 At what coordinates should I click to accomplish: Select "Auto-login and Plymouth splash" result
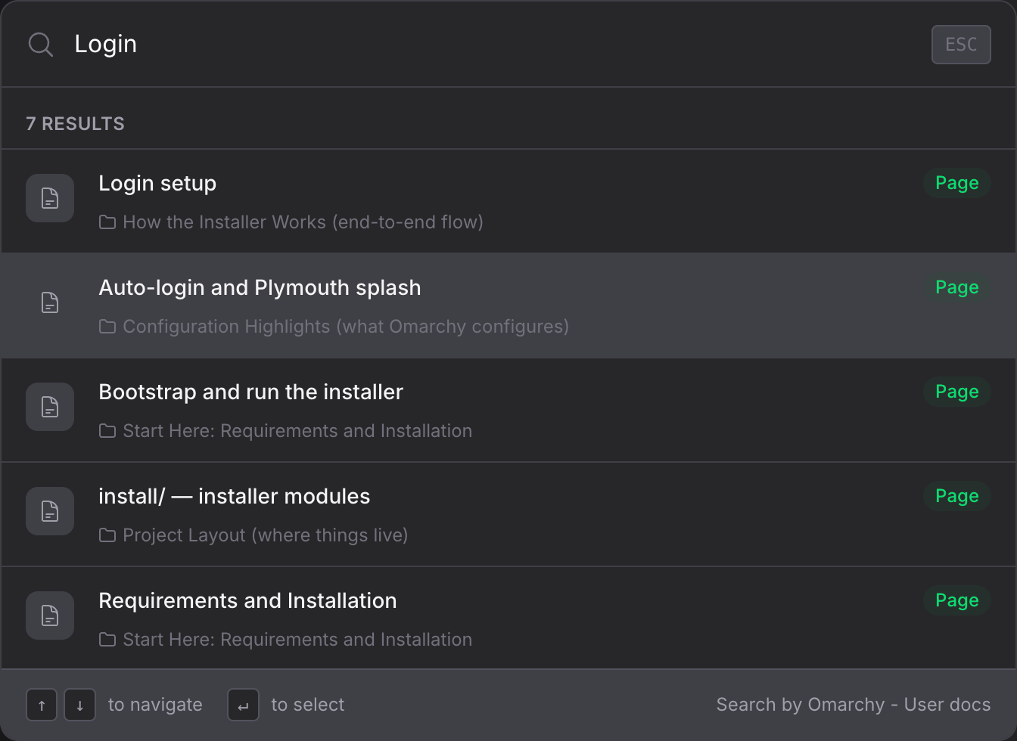[260, 288]
